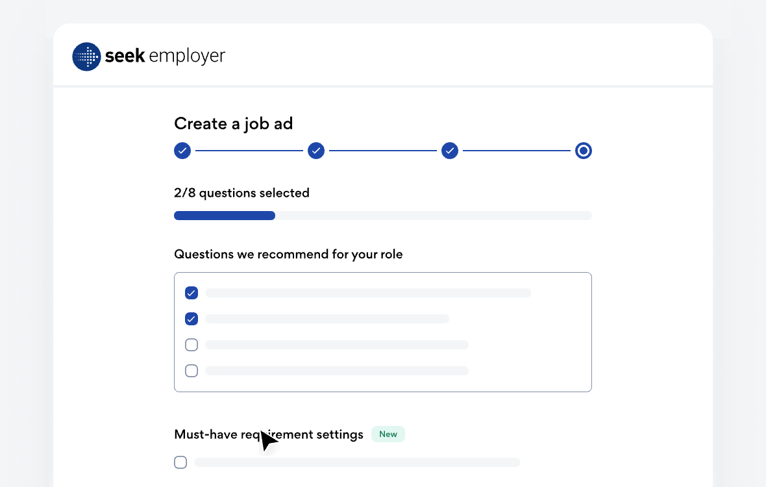Image resolution: width=766 pixels, height=487 pixels.
Task: Click the first recommended question's text placeholder
Action: pyautogui.click(x=368, y=293)
